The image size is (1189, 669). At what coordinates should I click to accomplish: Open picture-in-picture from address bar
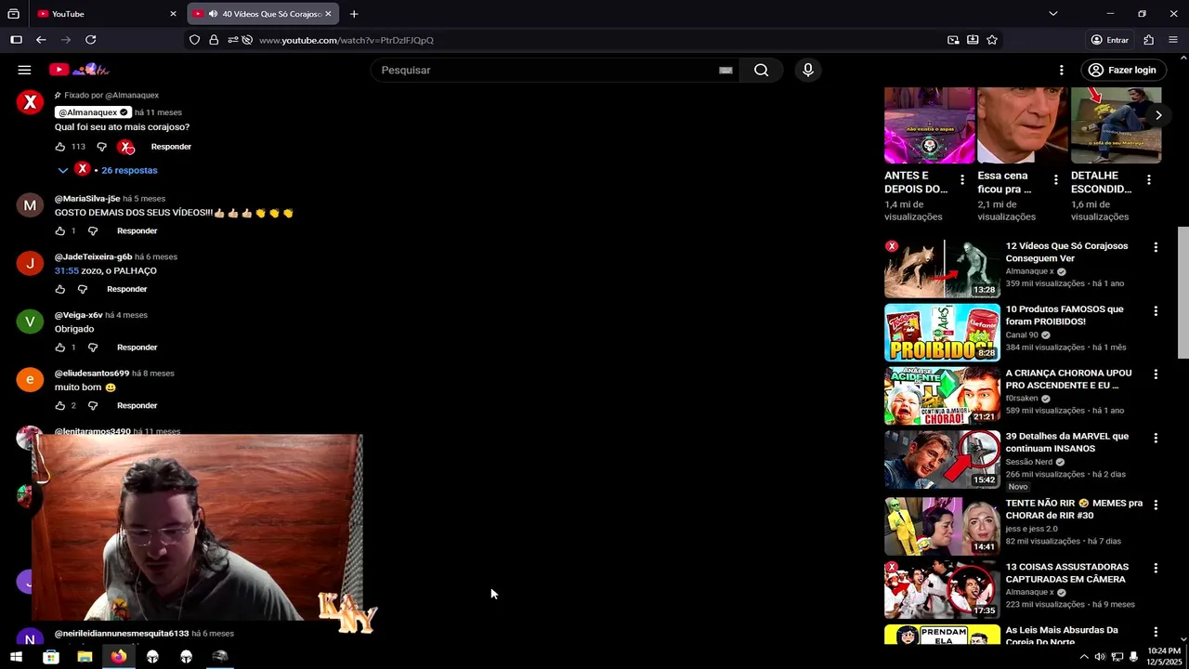pyautogui.click(x=953, y=40)
